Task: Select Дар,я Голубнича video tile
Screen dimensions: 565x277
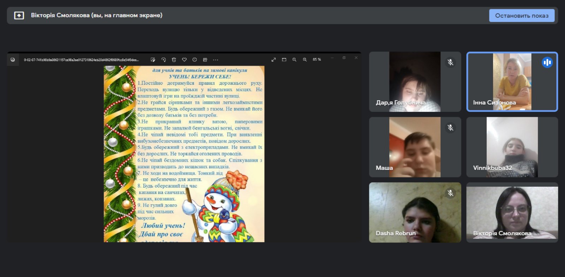Action: click(x=415, y=82)
